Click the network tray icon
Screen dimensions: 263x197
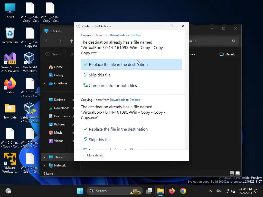pyautogui.click(x=227, y=191)
